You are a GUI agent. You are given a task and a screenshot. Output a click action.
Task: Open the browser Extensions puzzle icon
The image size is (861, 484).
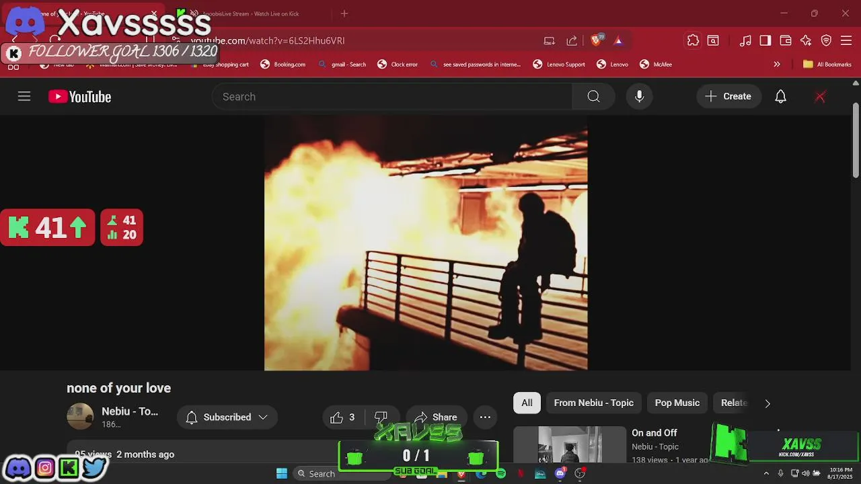693,41
